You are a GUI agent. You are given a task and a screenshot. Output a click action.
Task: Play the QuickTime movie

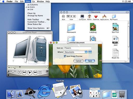(x=30, y=72)
